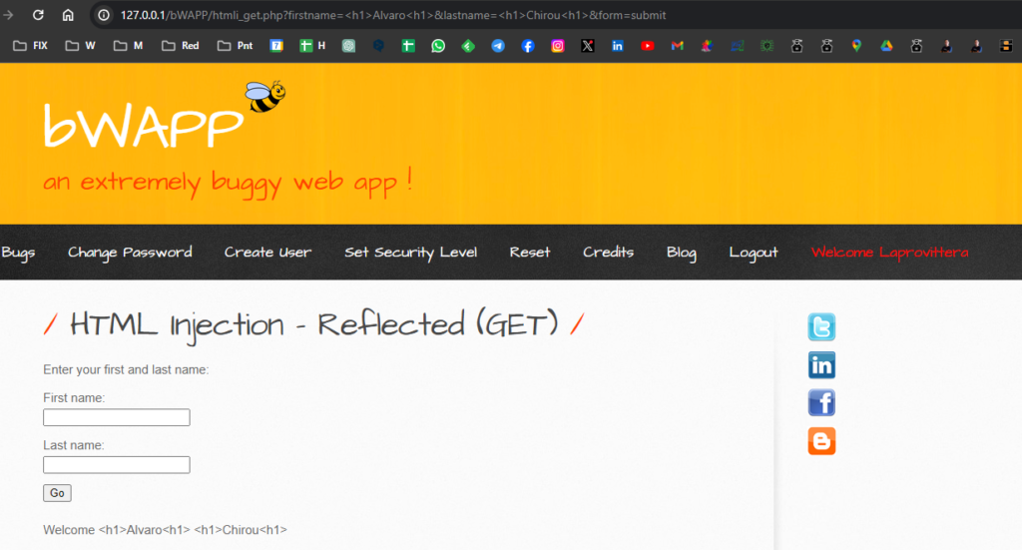Open the Pnt bookmarks folder
Image resolution: width=1022 pixels, height=550 pixels.
point(236,46)
